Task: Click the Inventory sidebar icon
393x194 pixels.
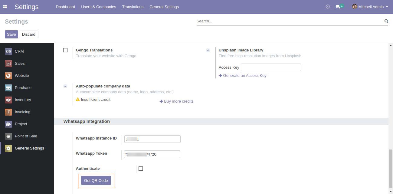Action: (x=8, y=100)
